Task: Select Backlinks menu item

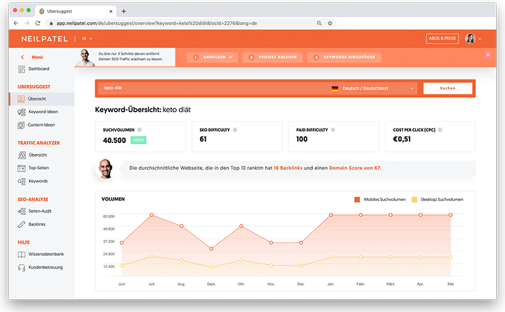Action: [37, 224]
